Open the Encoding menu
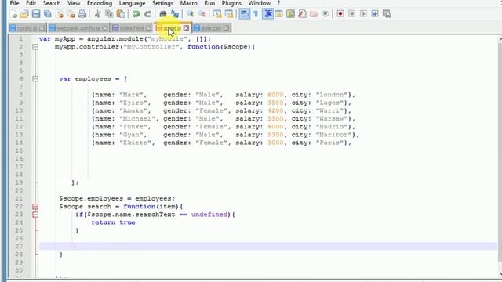The height and width of the screenshot is (282, 502). (100, 3)
